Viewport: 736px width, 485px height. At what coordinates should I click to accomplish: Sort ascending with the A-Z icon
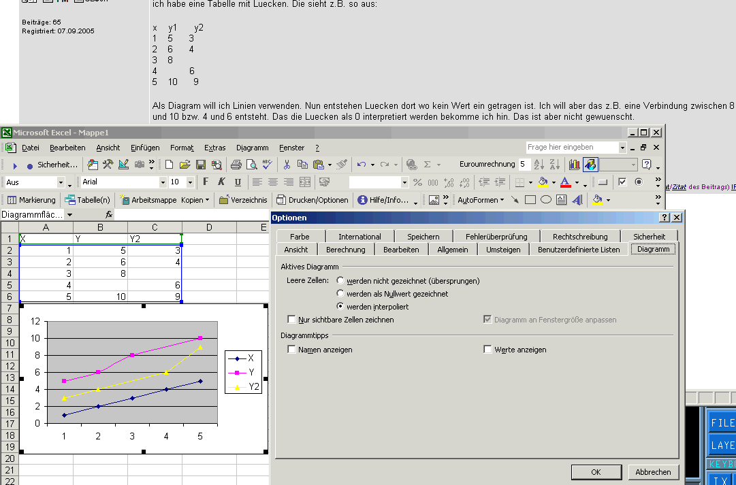click(539, 165)
